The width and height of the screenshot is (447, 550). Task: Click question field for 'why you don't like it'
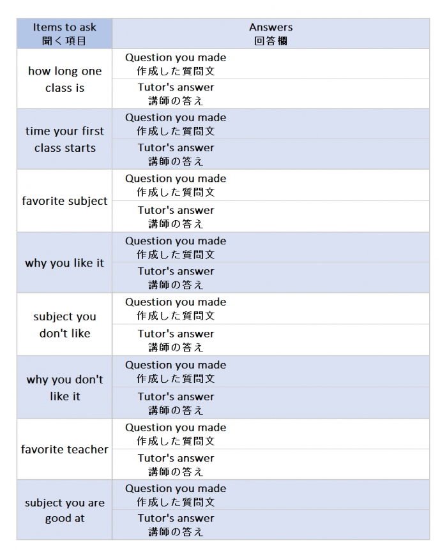[326, 371]
